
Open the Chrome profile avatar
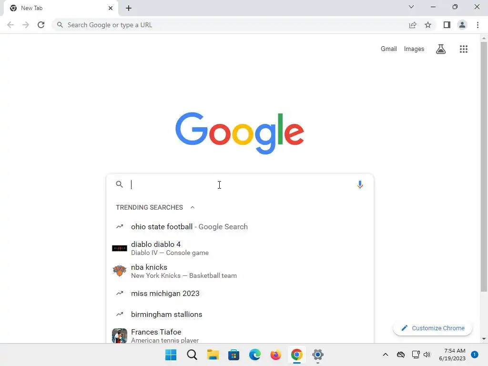click(462, 25)
